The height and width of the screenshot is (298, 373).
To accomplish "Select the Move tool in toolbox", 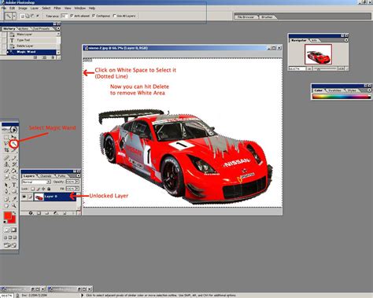I will coord(14,137).
